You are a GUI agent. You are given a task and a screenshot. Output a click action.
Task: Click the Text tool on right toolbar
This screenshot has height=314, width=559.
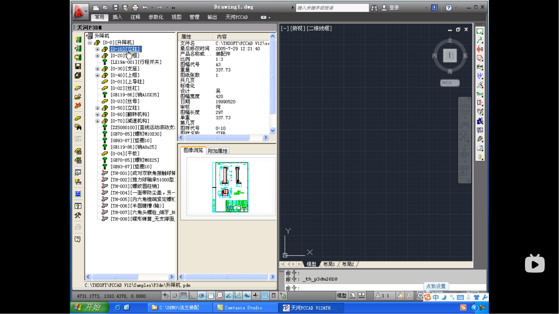coord(480,94)
